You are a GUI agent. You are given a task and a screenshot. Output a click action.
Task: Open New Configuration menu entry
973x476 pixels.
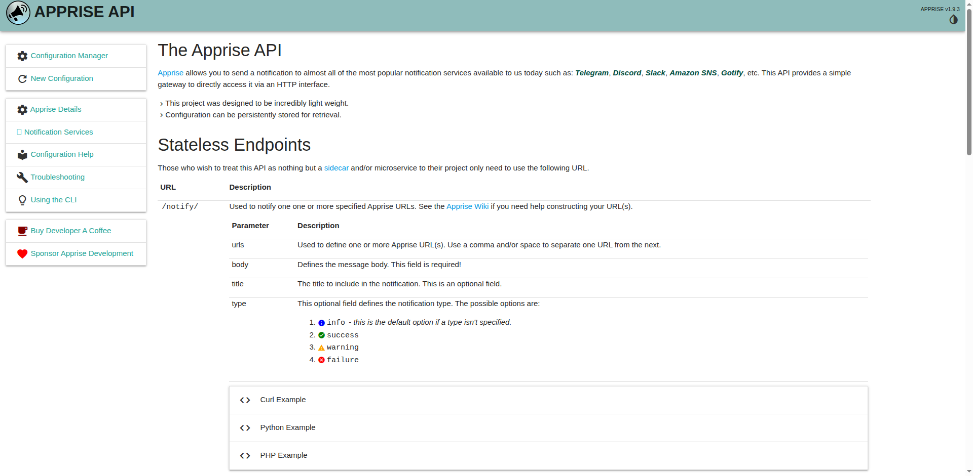(76, 78)
